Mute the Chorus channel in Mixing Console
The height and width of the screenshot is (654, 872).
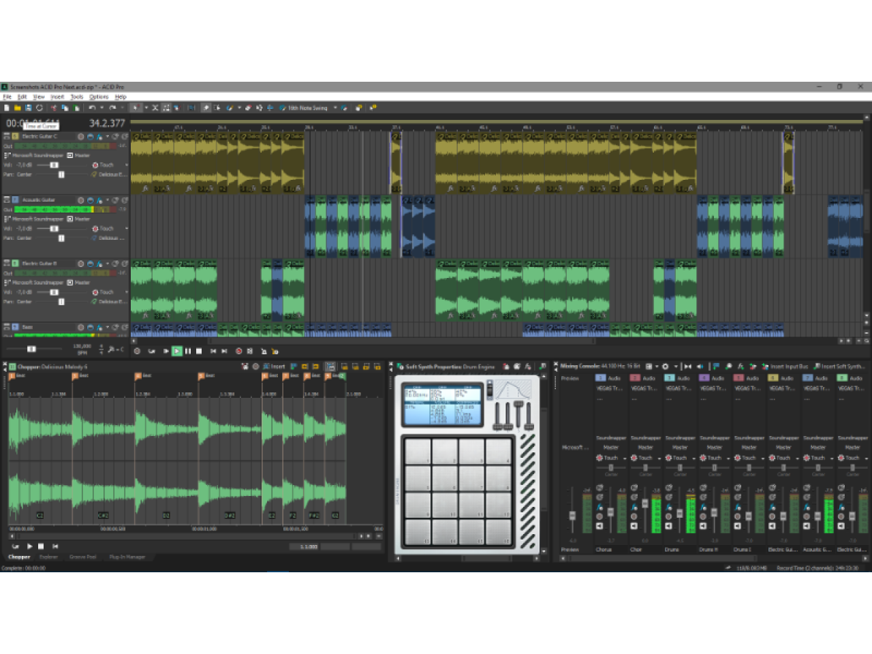coord(599,488)
